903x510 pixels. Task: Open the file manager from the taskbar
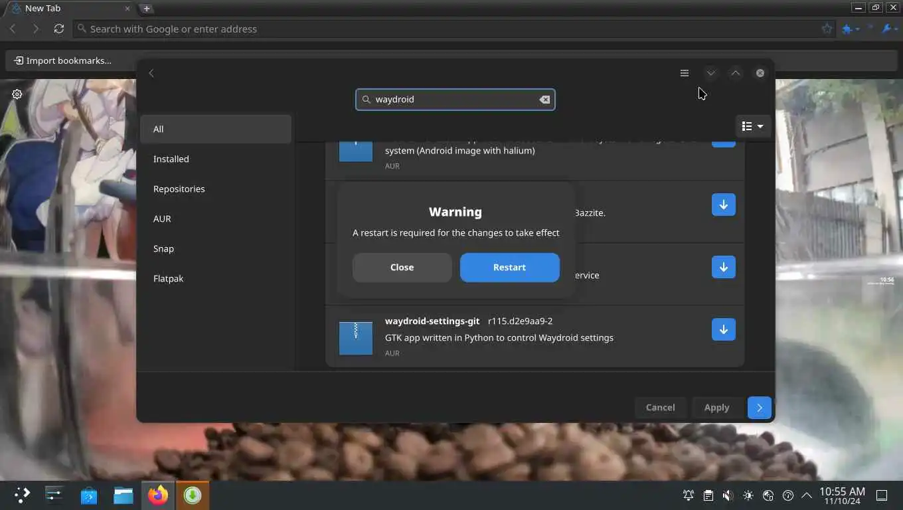[123, 495]
